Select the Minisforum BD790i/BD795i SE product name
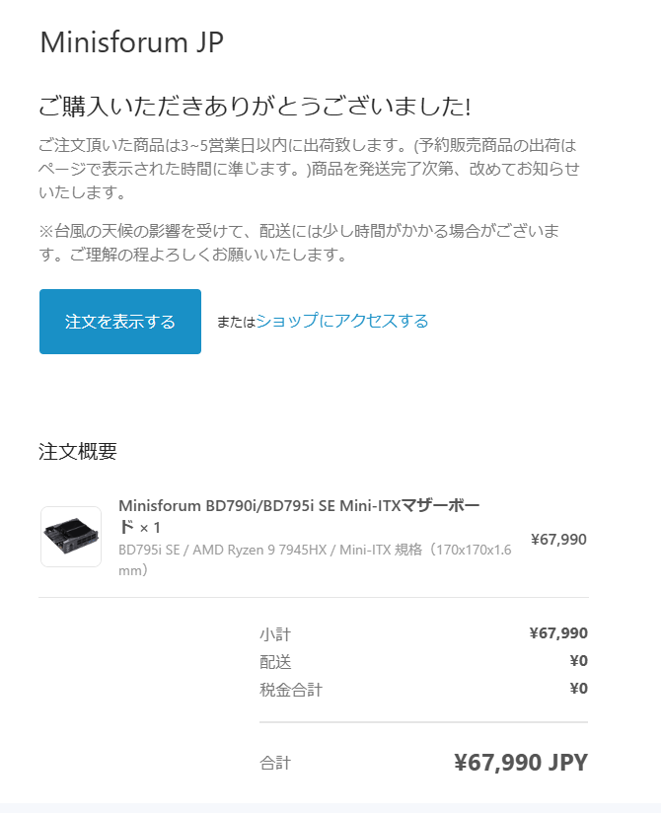This screenshot has width=661, height=813. pyautogui.click(x=299, y=516)
